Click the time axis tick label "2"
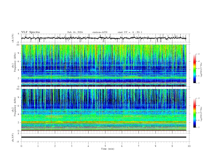The image size is (213, 164). click(55, 146)
